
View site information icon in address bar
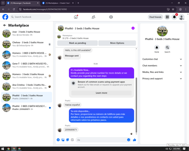point(20,9)
